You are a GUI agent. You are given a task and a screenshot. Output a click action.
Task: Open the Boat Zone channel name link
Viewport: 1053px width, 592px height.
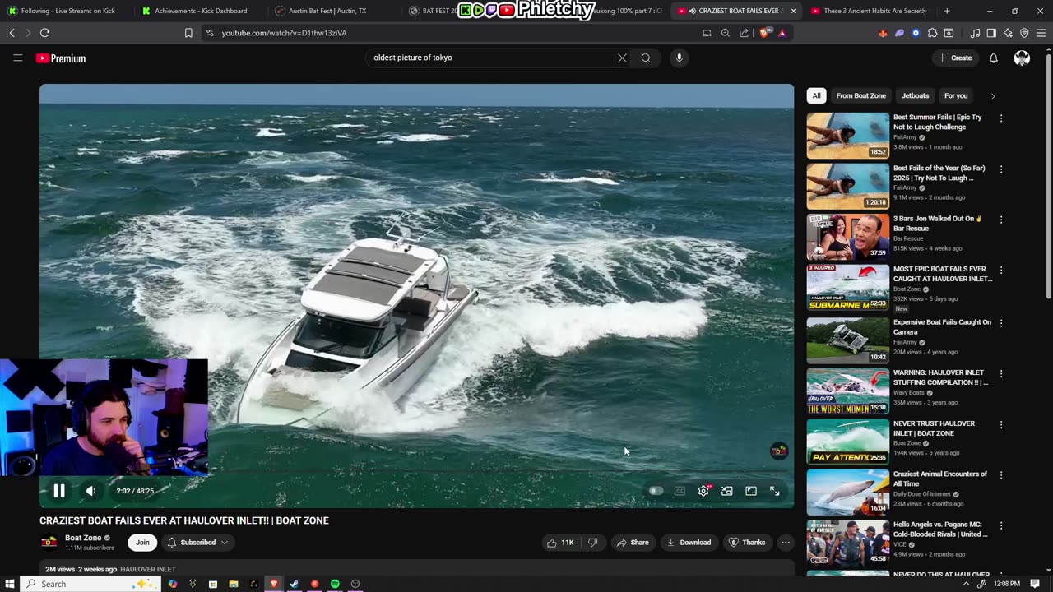[83, 538]
